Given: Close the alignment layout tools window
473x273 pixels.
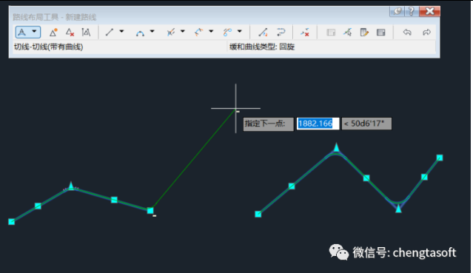Looking at the screenshot, I should tap(429, 11).
